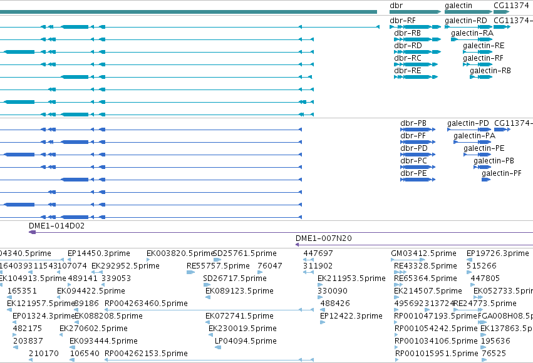Click EST EP14450.3prime
The height and width of the screenshot is (363, 533).
pos(98,253)
